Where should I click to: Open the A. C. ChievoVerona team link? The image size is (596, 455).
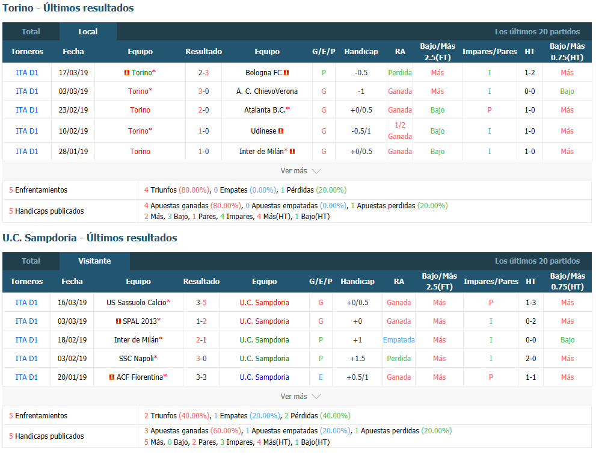pyautogui.click(x=267, y=91)
